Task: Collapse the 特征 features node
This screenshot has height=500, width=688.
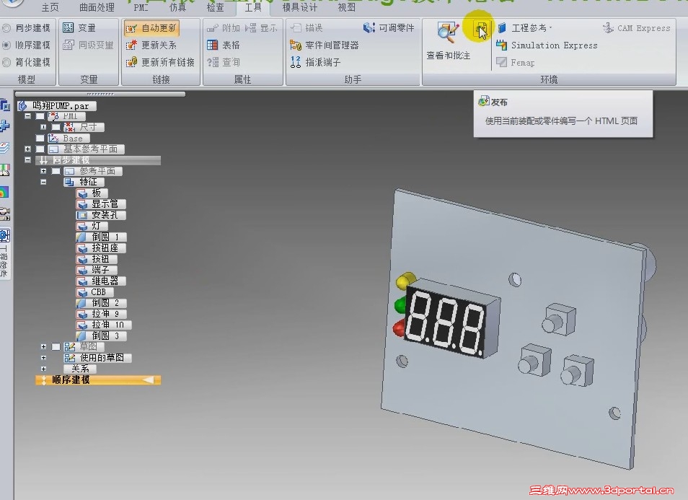Action: [x=43, y=182]
